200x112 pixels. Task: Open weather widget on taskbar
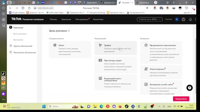pyautogui.click(x=12, y=106)
